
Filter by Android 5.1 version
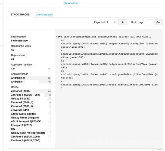31,82
